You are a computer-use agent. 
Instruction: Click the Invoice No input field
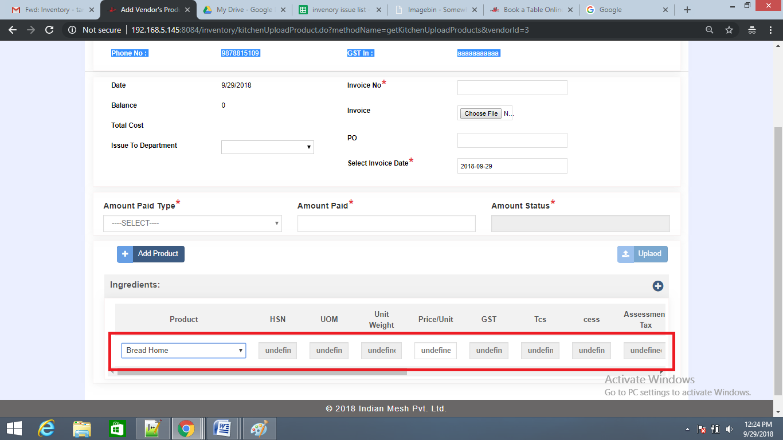tap(512, 88)
